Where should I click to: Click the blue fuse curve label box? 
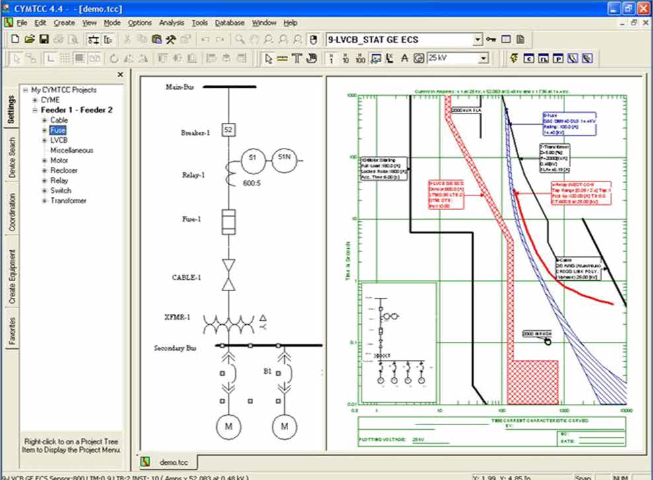[x=569, y=123]
